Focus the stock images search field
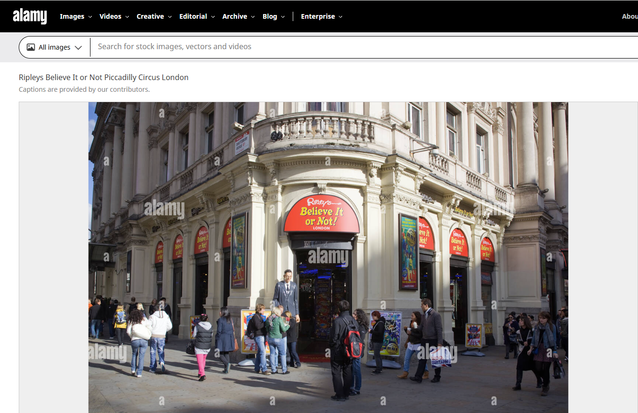Screen dimensions: 638x413 coord(328,47)
